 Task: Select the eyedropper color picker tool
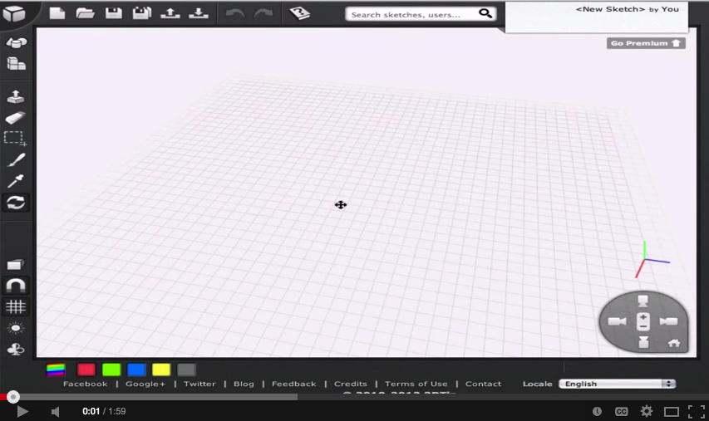16,181
